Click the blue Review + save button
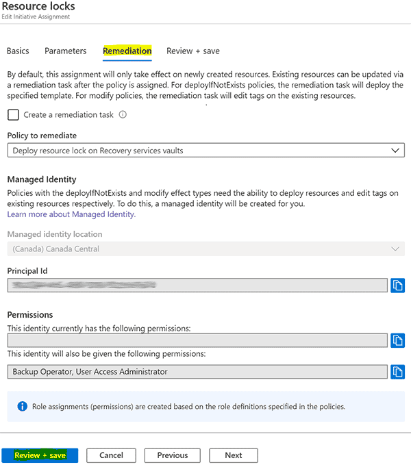Image resolution: width=411 pixels, height=469 pixels. point(40,455)
